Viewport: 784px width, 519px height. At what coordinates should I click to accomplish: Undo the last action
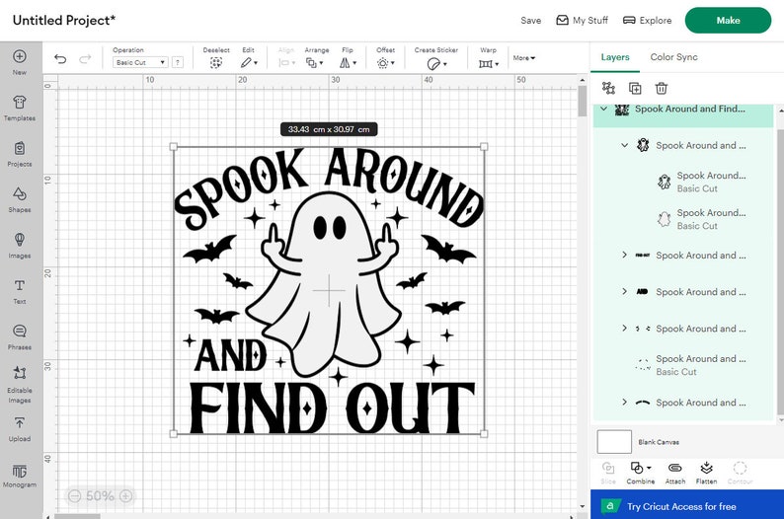point(60,59)
